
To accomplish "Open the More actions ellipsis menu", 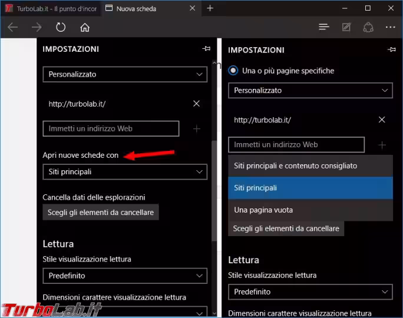I will pos(391,27).
